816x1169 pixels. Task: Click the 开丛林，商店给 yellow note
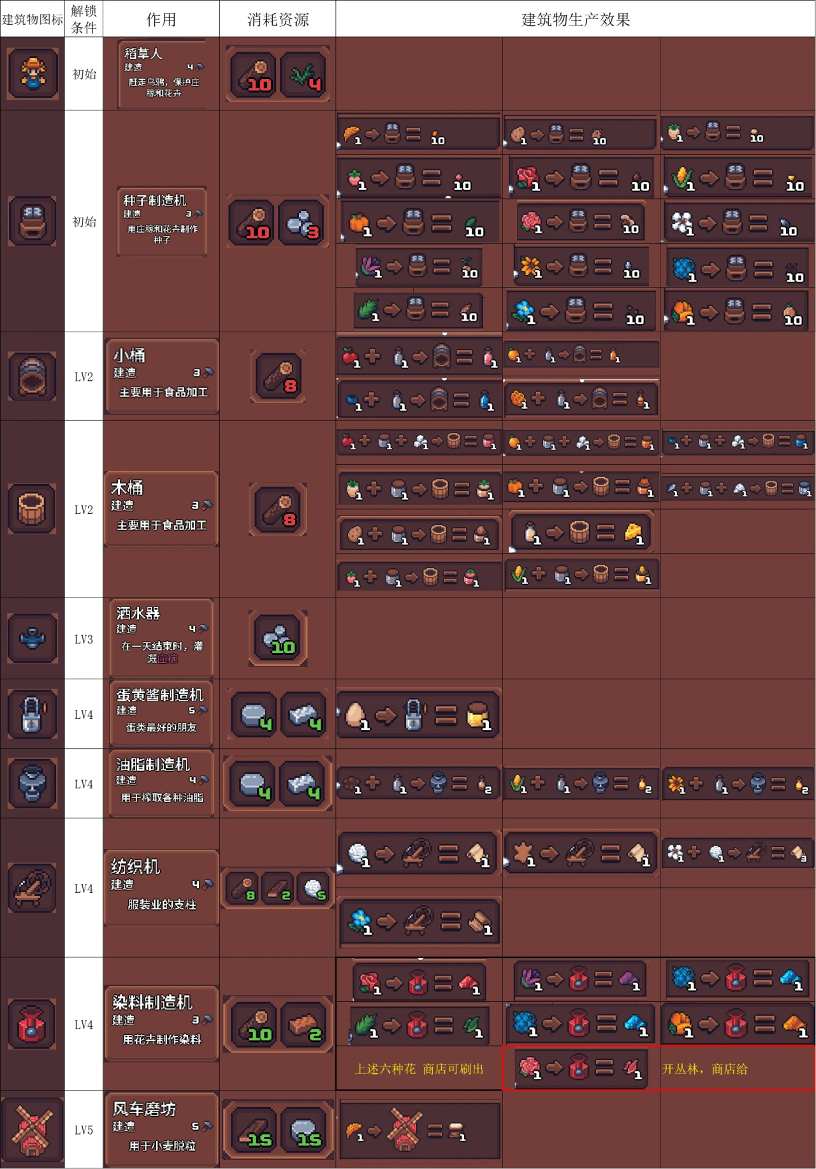705,1069
